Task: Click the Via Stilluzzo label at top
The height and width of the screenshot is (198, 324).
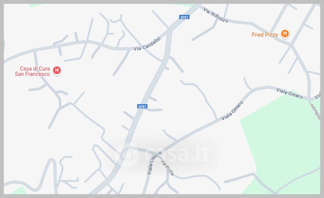Action: [x=216, y=15]
